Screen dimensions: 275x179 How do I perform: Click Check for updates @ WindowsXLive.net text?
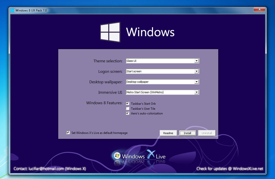(230, 169)
